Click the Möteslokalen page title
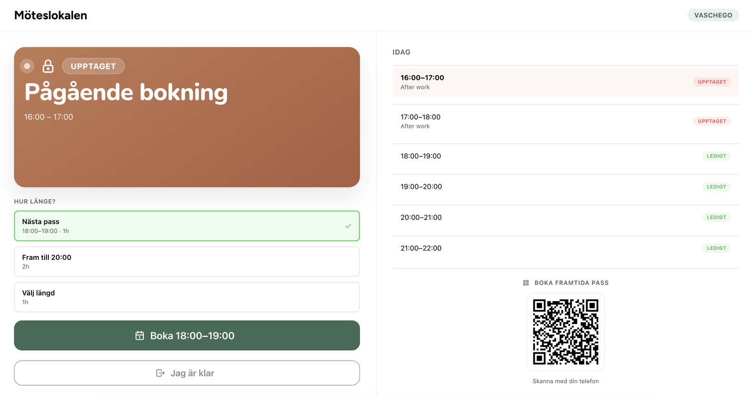The height and width of the screenshot is (397, 752). tap(51, 15)
